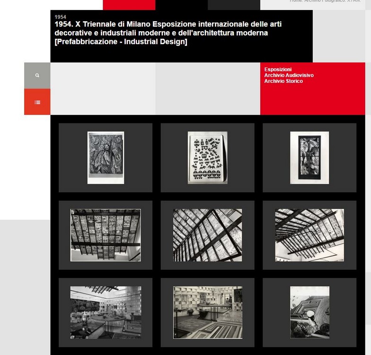This screenshot has height=355, width=371.
Task: Open the diagonal ceiling lattice close-up thumbnail
Action: click(207, 235)
